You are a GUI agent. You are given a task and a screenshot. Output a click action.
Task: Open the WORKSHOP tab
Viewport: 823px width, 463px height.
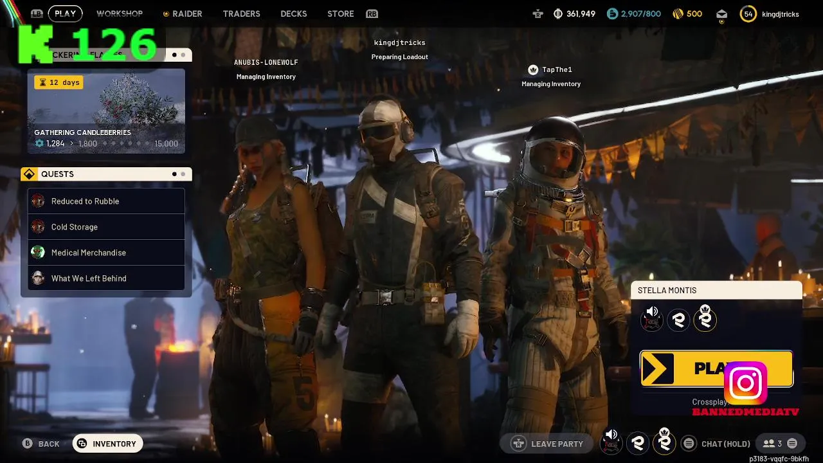click(x=120, y=14)
